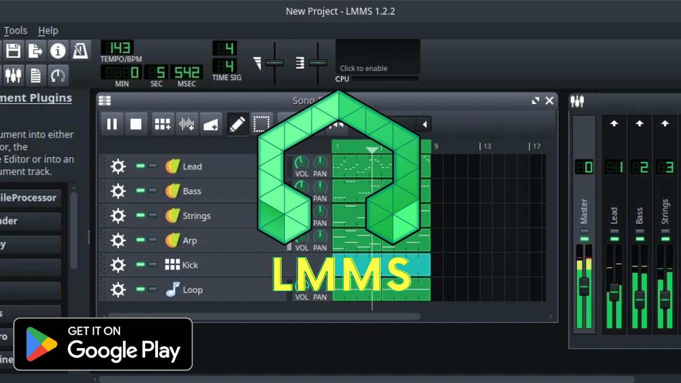
Task: Pause playback in the Song Editor
Action: tap(112, 124)
